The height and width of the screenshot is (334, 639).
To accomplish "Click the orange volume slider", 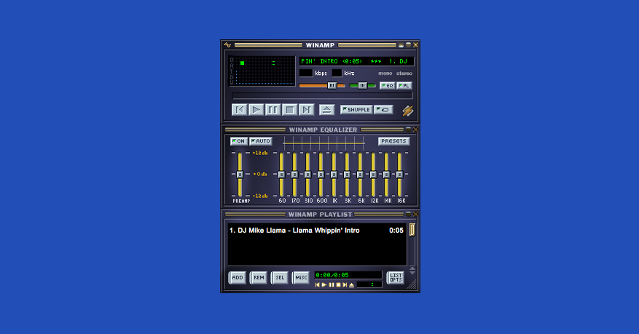I will tap(322, 85).
